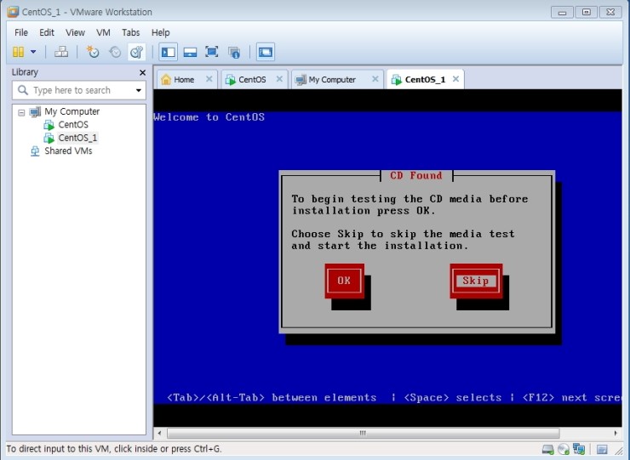
Task: Click the right scroll arrow
Action: point(616,433)
